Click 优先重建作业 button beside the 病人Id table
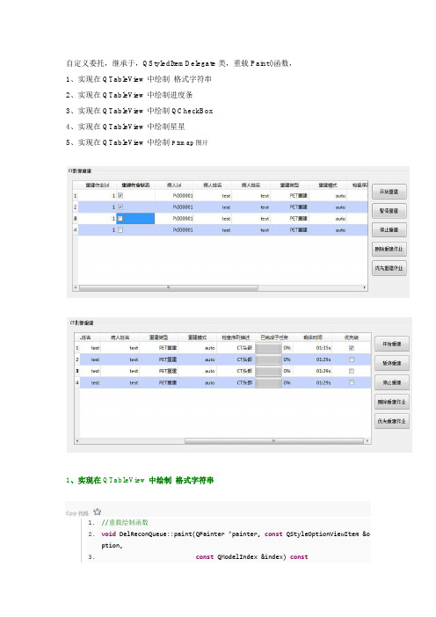This screenshot has width=436, height=617. 389,268
